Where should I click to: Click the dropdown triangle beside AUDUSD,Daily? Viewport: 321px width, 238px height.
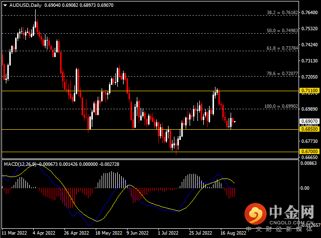(x=5, y=5)
